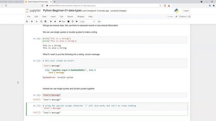Open the Edit menu
This screenshot has height=121, width=216.
pos(36,16)
